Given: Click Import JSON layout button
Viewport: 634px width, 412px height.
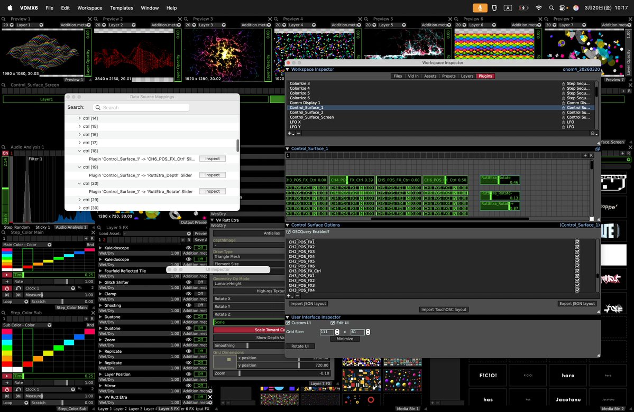Looking at the screenshot, I should [308, 304].
